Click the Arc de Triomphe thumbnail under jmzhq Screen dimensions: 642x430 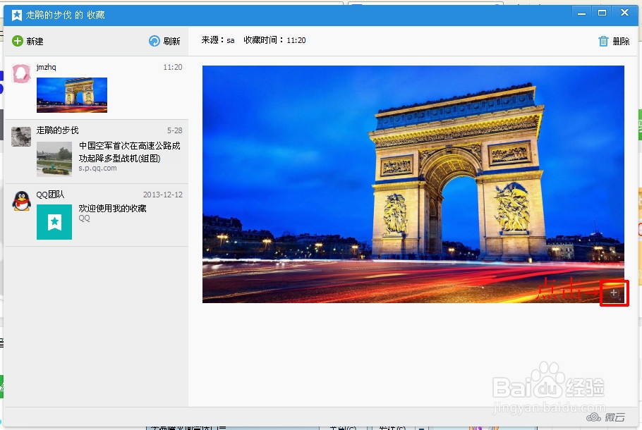tap(72, 94)
